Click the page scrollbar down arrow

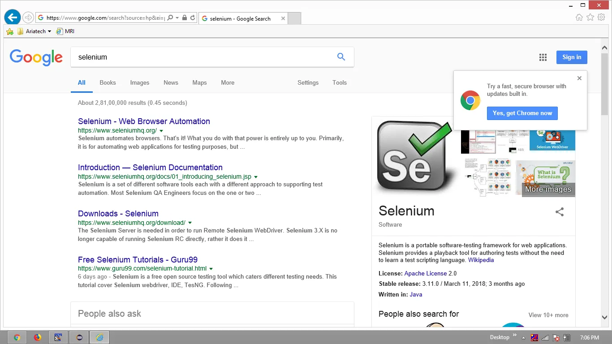point(605,318)
